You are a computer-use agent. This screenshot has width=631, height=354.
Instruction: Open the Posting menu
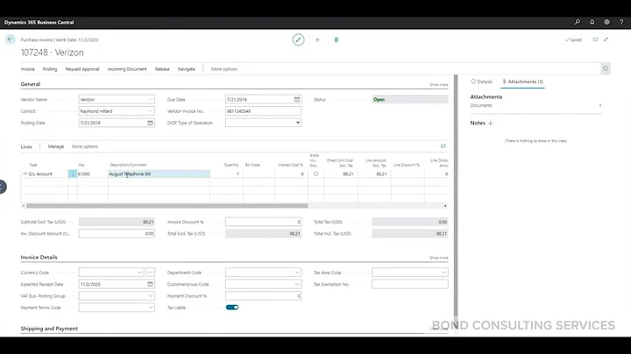point(50,69)
